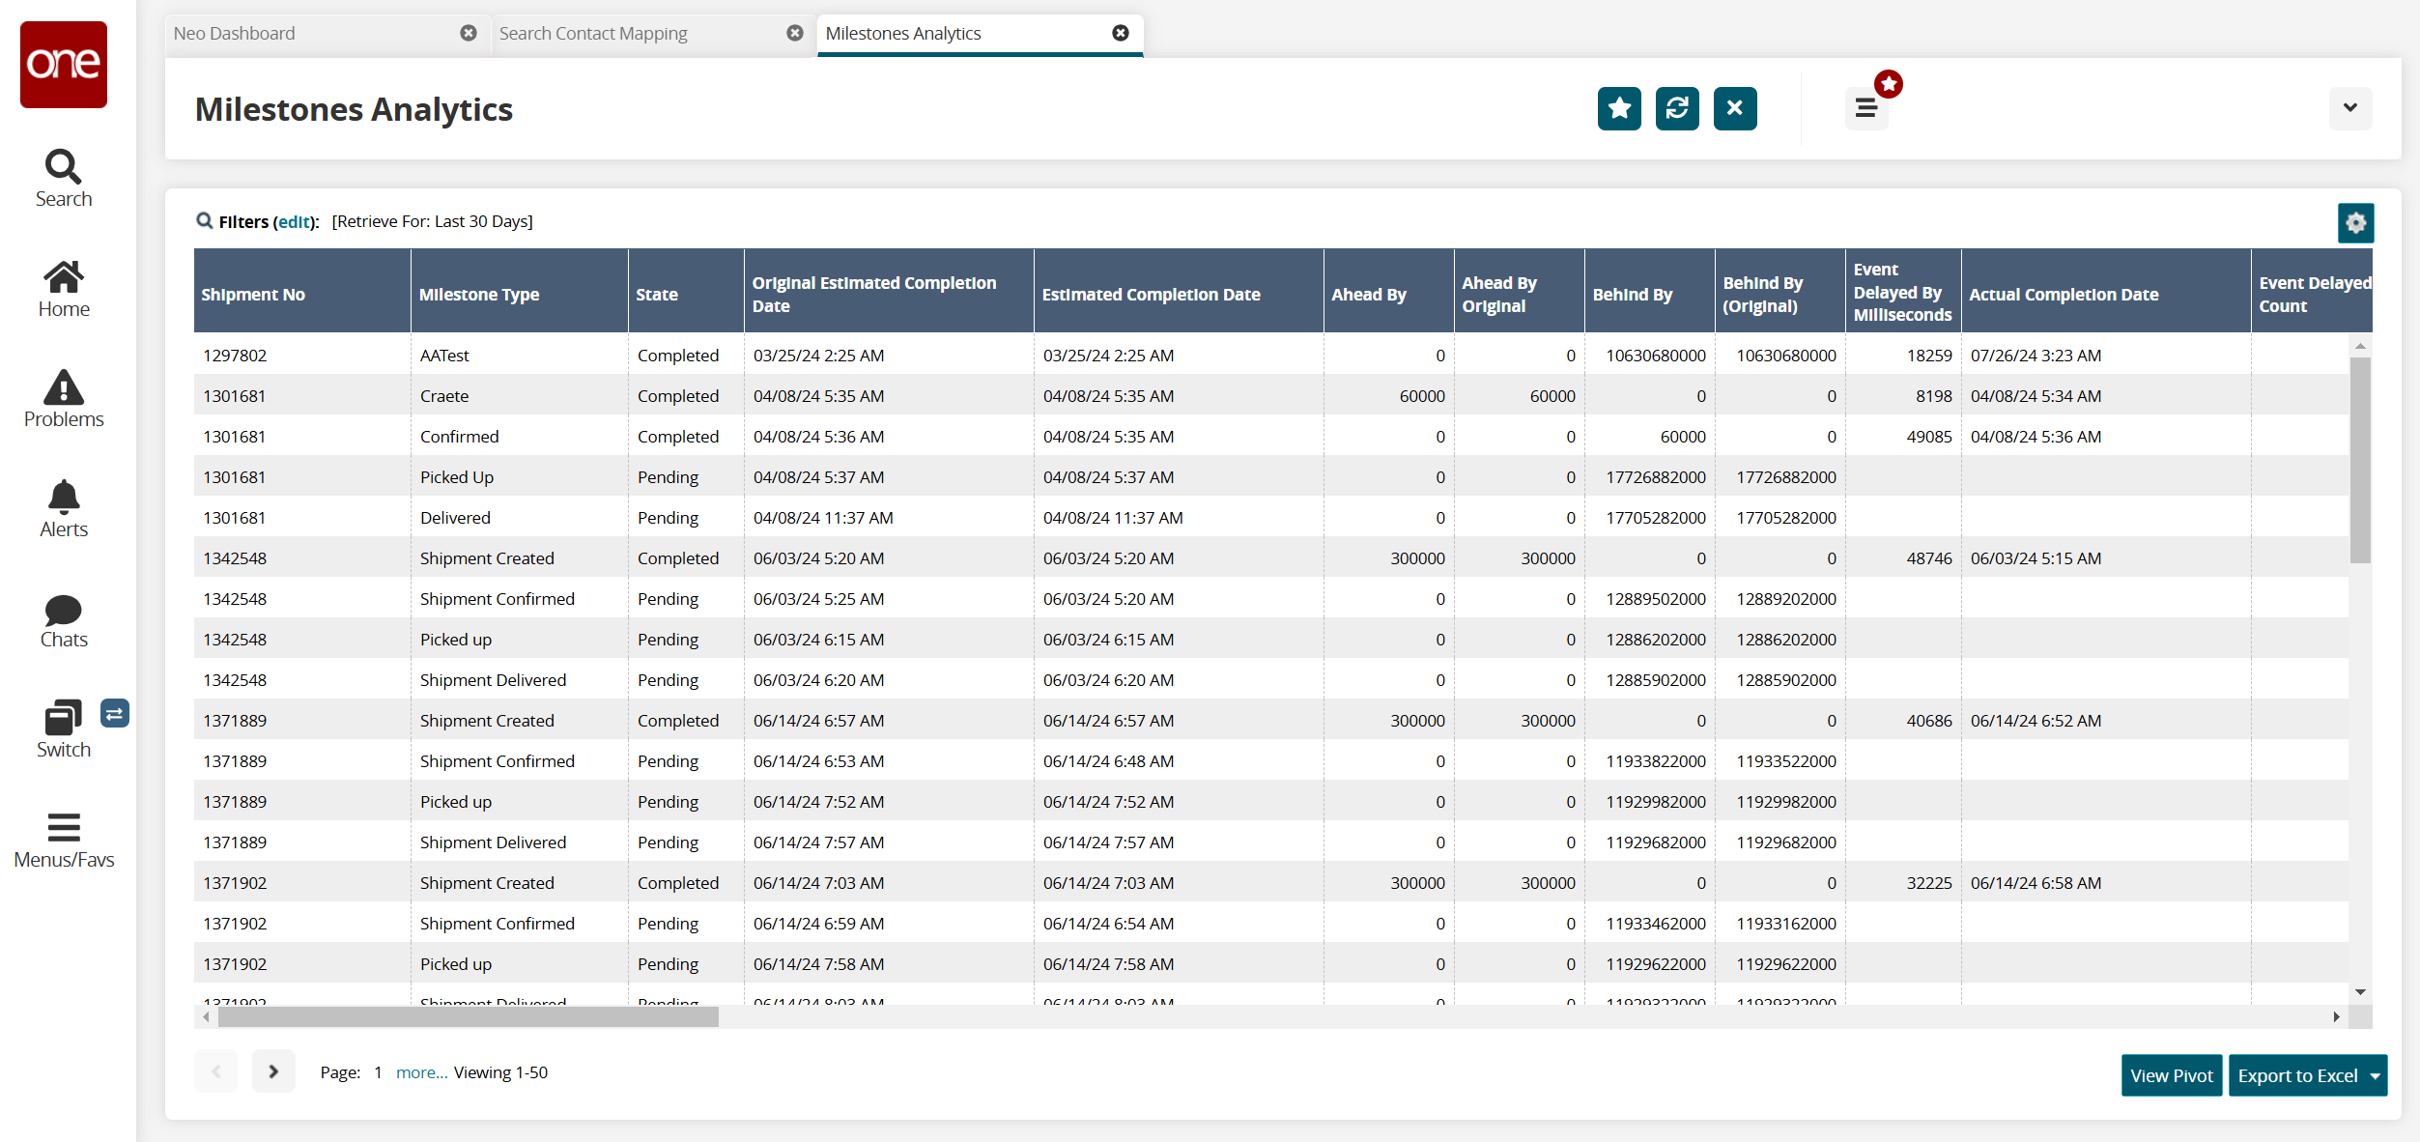This screenshot has height=1142, width=2420.
Task: Close the Neo Dashboard tab
Action: (x=469, y=33)
